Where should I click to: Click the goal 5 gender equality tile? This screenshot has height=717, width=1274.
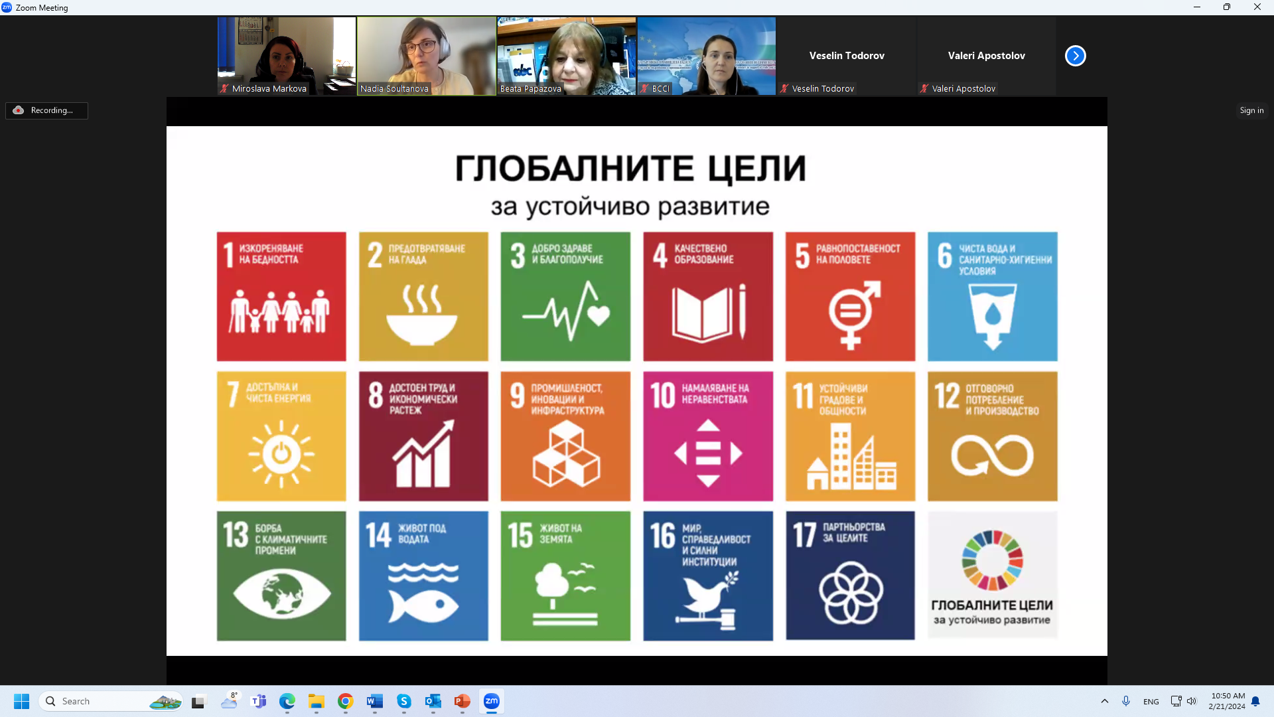[850, 297]
